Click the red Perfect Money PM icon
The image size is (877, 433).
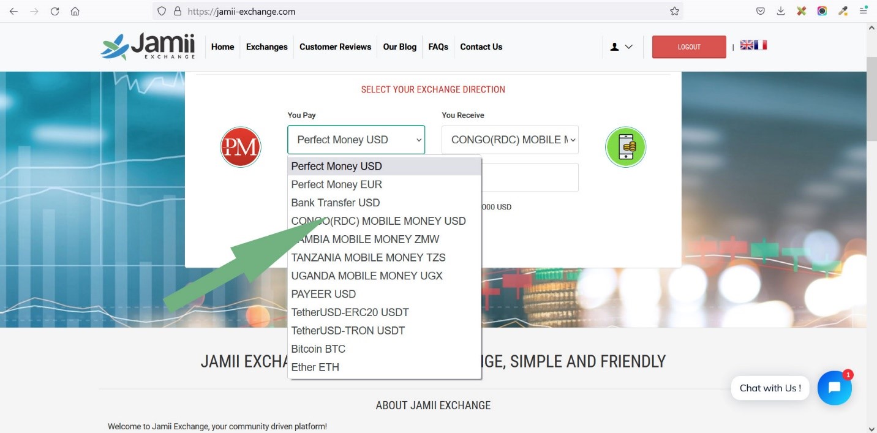(x=241, y=147)
